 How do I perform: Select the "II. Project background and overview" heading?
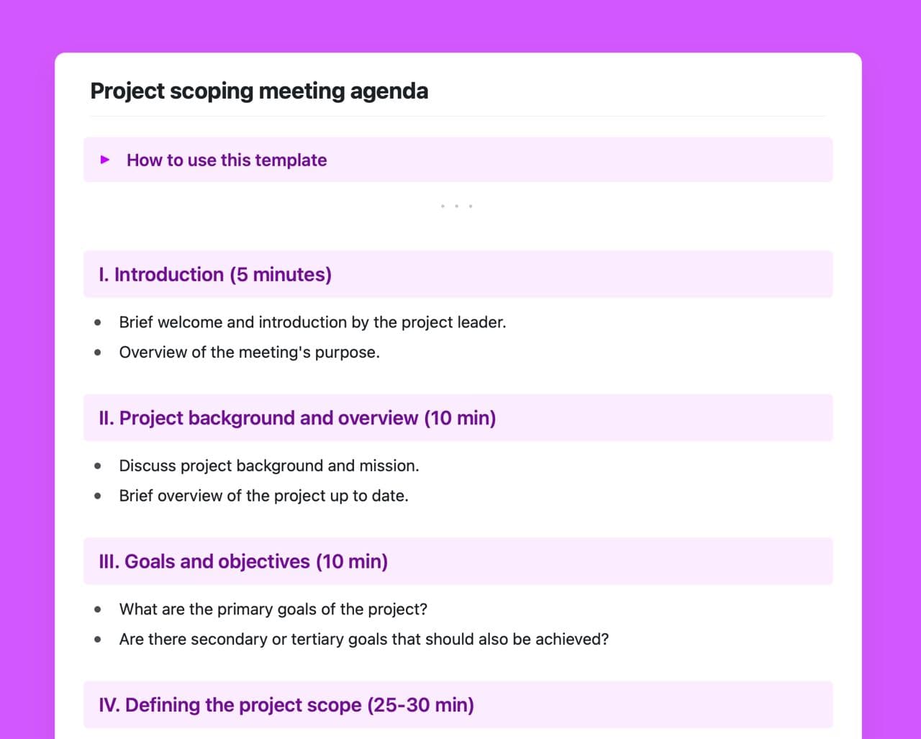pyautogui.click(x=297, y=418)
